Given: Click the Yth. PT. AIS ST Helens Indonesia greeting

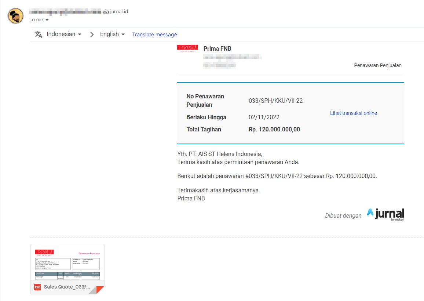Looking at the screenshot, I should [220, 154].
